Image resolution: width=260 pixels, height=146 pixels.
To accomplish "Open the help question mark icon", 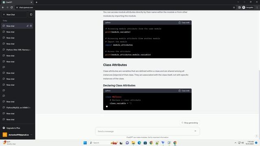I will click(256, 136).
